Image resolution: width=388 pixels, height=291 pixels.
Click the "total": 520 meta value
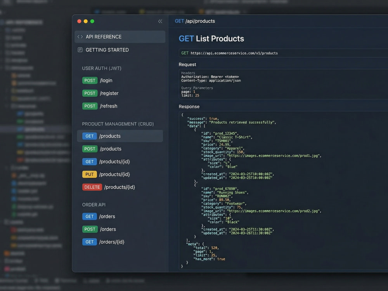pyautogui.click(x=206, y=248)
